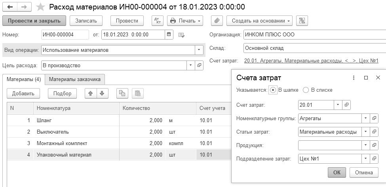Expand the Вид операции dropdown arrow
The width and height of the screenshot is (386, 187).
[199, 50]
